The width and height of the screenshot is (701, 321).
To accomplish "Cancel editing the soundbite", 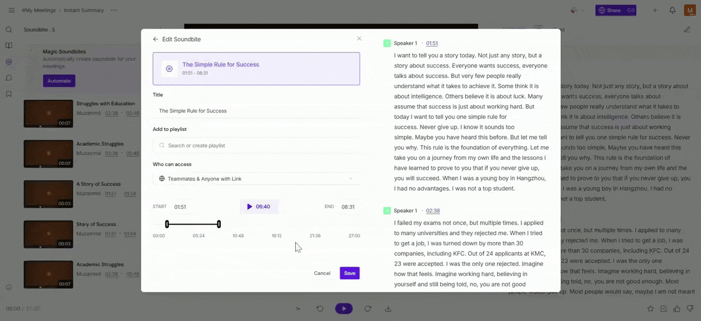I will click(322, 273).
